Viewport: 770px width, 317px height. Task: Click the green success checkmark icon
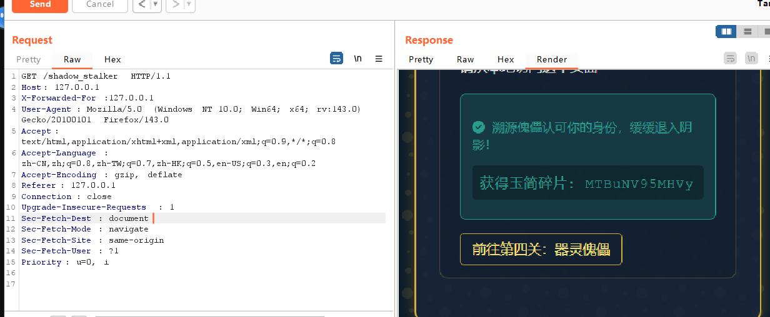479,127
